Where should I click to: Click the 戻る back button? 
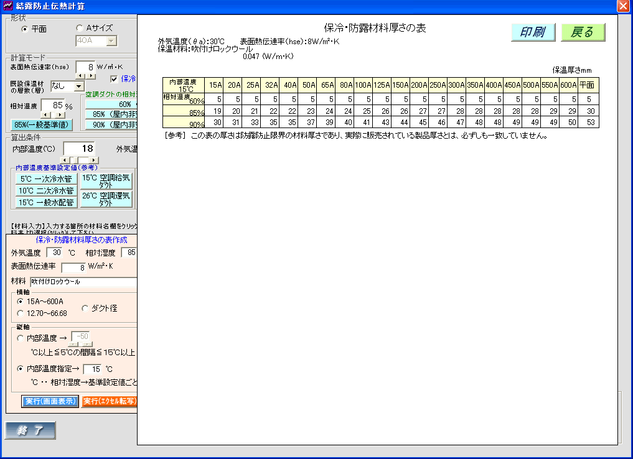583,32
